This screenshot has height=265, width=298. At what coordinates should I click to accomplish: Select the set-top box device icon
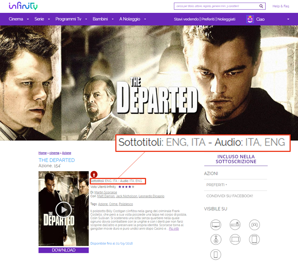[235, 225]
